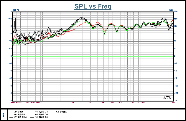Select the Map label beside the legend
Viewport: 186px width, 121px height.
pos(4,114)
